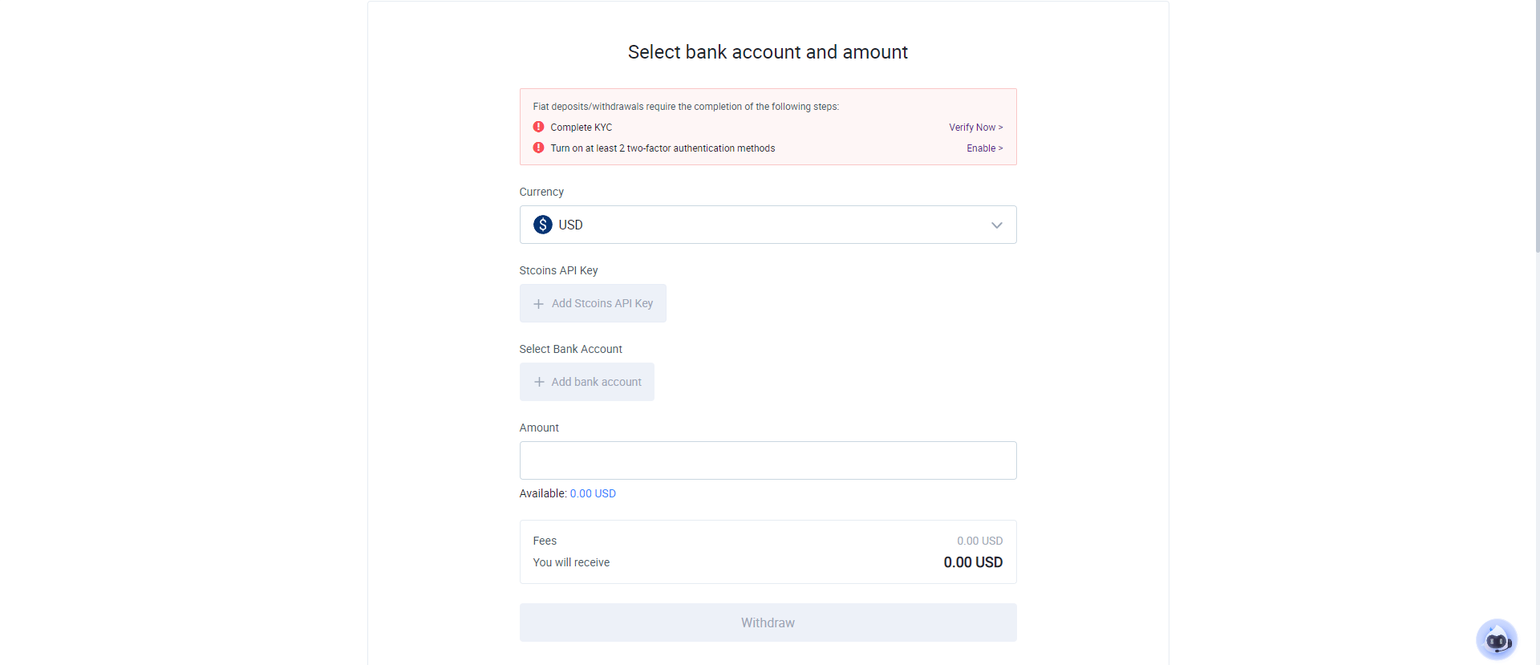Click the two-factor authentication requirement text
This screenshot has height=665, width=1540.
pos(663,148)
